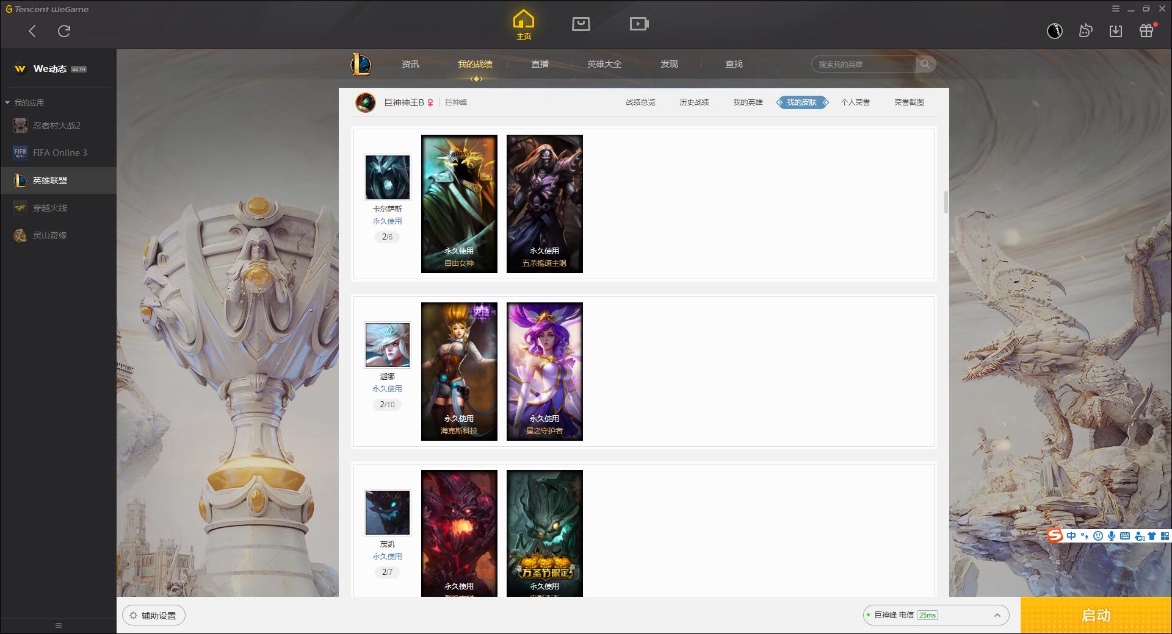
Task: Click the 卡尔萨斯 champion portrait
Action: 388,177
